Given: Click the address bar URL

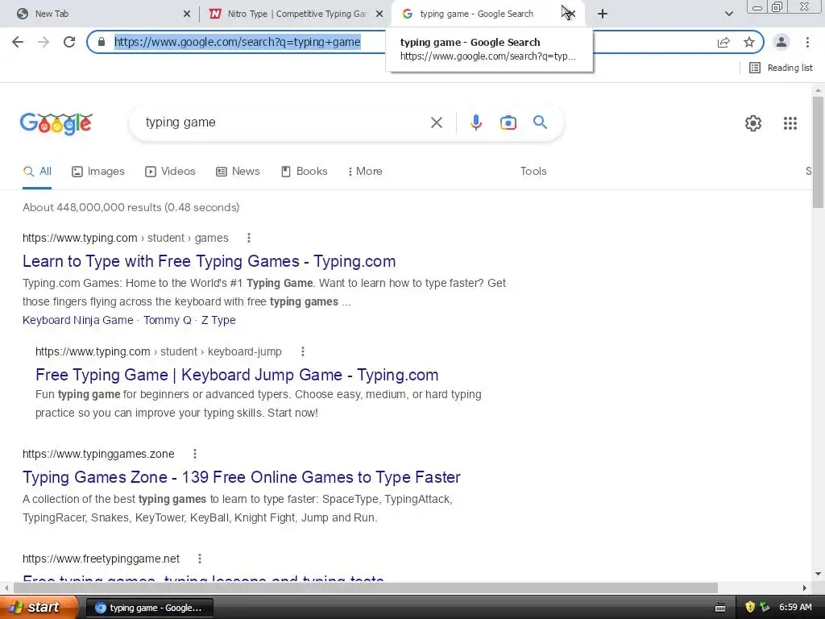Looking at the screenshot, I should pos(238,42).
